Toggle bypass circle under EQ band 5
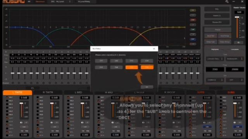This screenshot has height=139, width=248. point(37,83)
